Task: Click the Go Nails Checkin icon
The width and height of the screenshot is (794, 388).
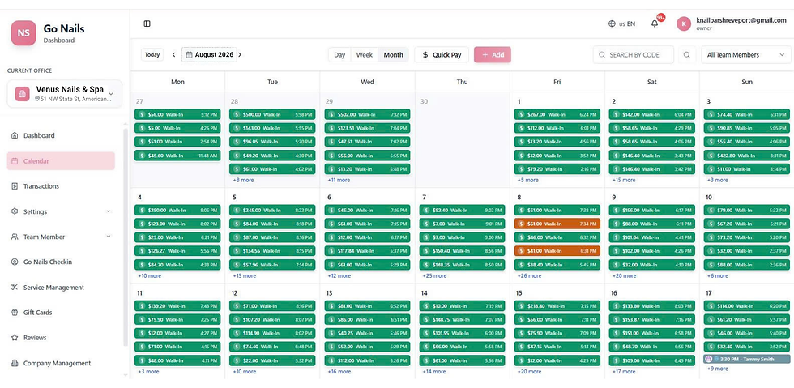Action: [x=15, y=262]
